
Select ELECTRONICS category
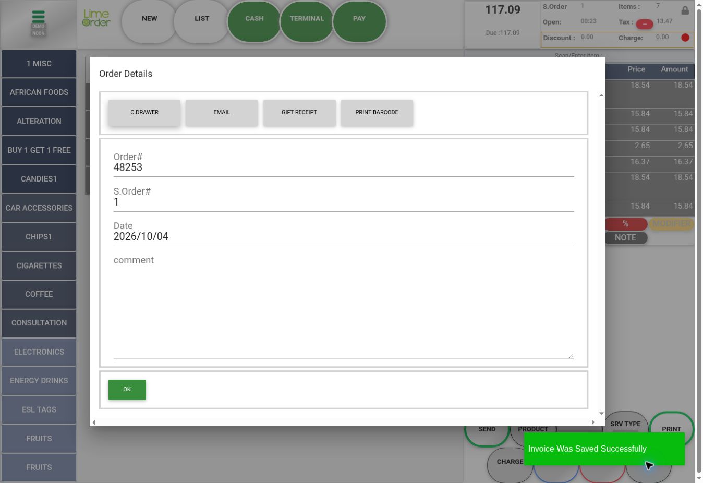coord(39,352)
